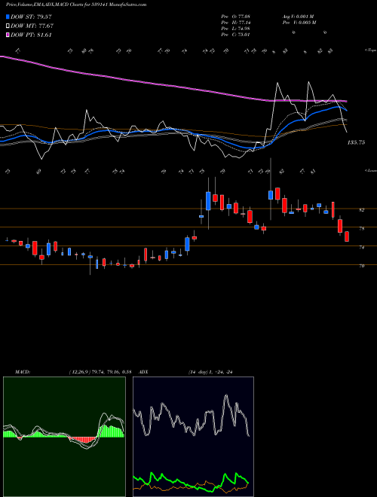The image size is (377, 497).
Task: Click the 78 price axis label
Action: [362, 228]
